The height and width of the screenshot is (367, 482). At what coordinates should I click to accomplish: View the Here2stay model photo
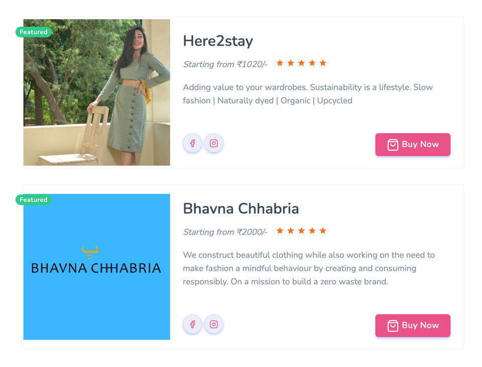click(x=97, y=93)
